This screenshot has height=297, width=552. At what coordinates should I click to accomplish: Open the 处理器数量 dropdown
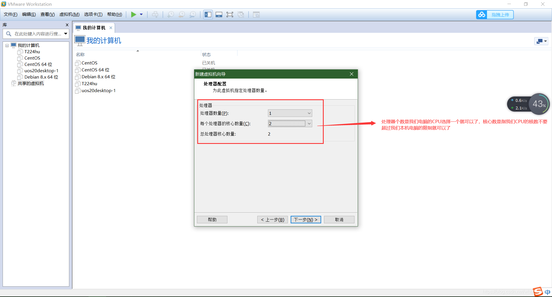290,113
